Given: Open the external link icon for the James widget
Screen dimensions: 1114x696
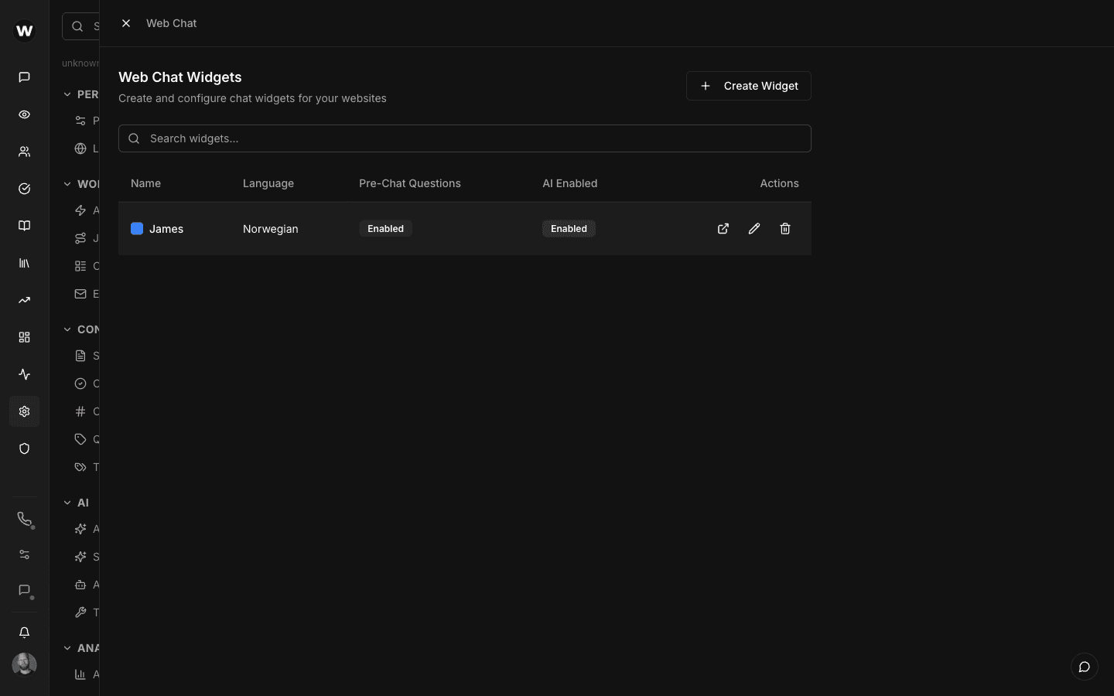Looking at the screenshot, I should [x=723, y=229].
